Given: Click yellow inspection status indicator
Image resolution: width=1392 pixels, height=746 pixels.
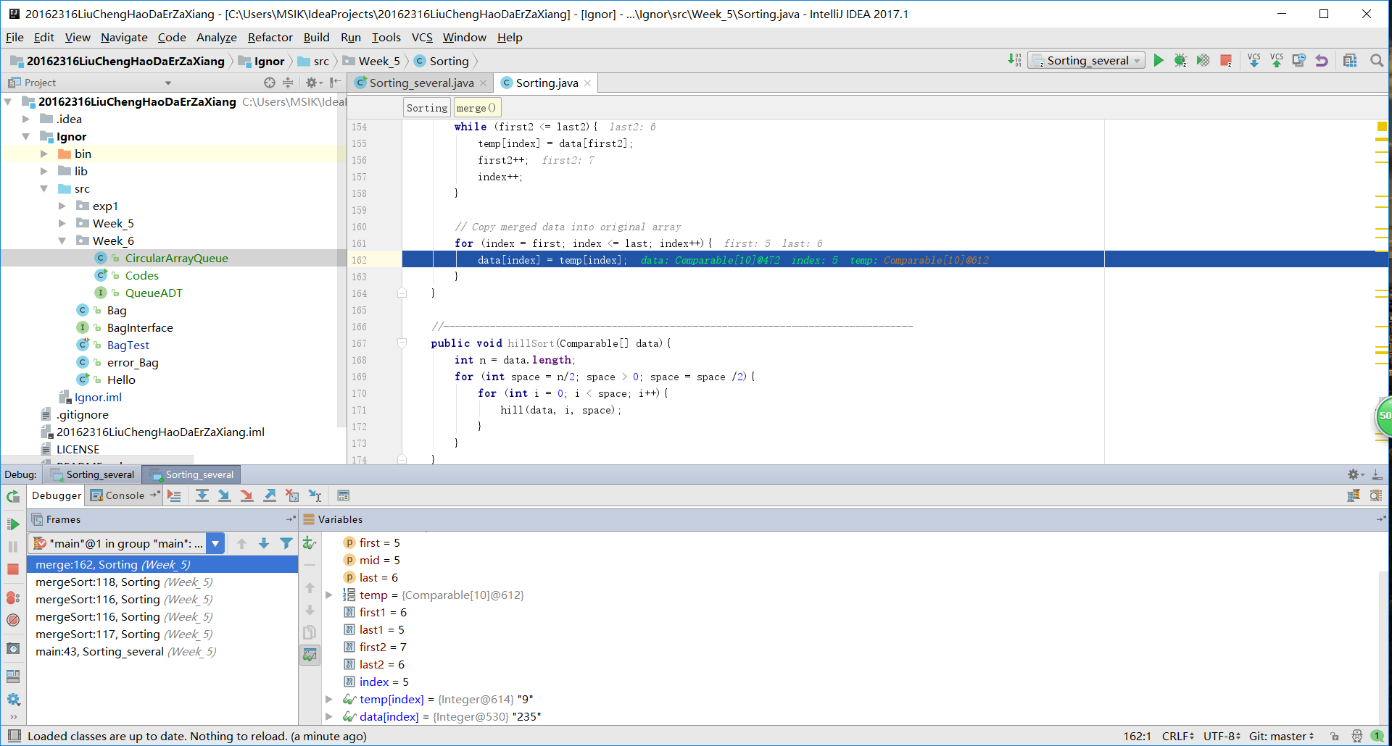Looking at the screenshot, I should pyautogui.click(x=1382, y=126).
